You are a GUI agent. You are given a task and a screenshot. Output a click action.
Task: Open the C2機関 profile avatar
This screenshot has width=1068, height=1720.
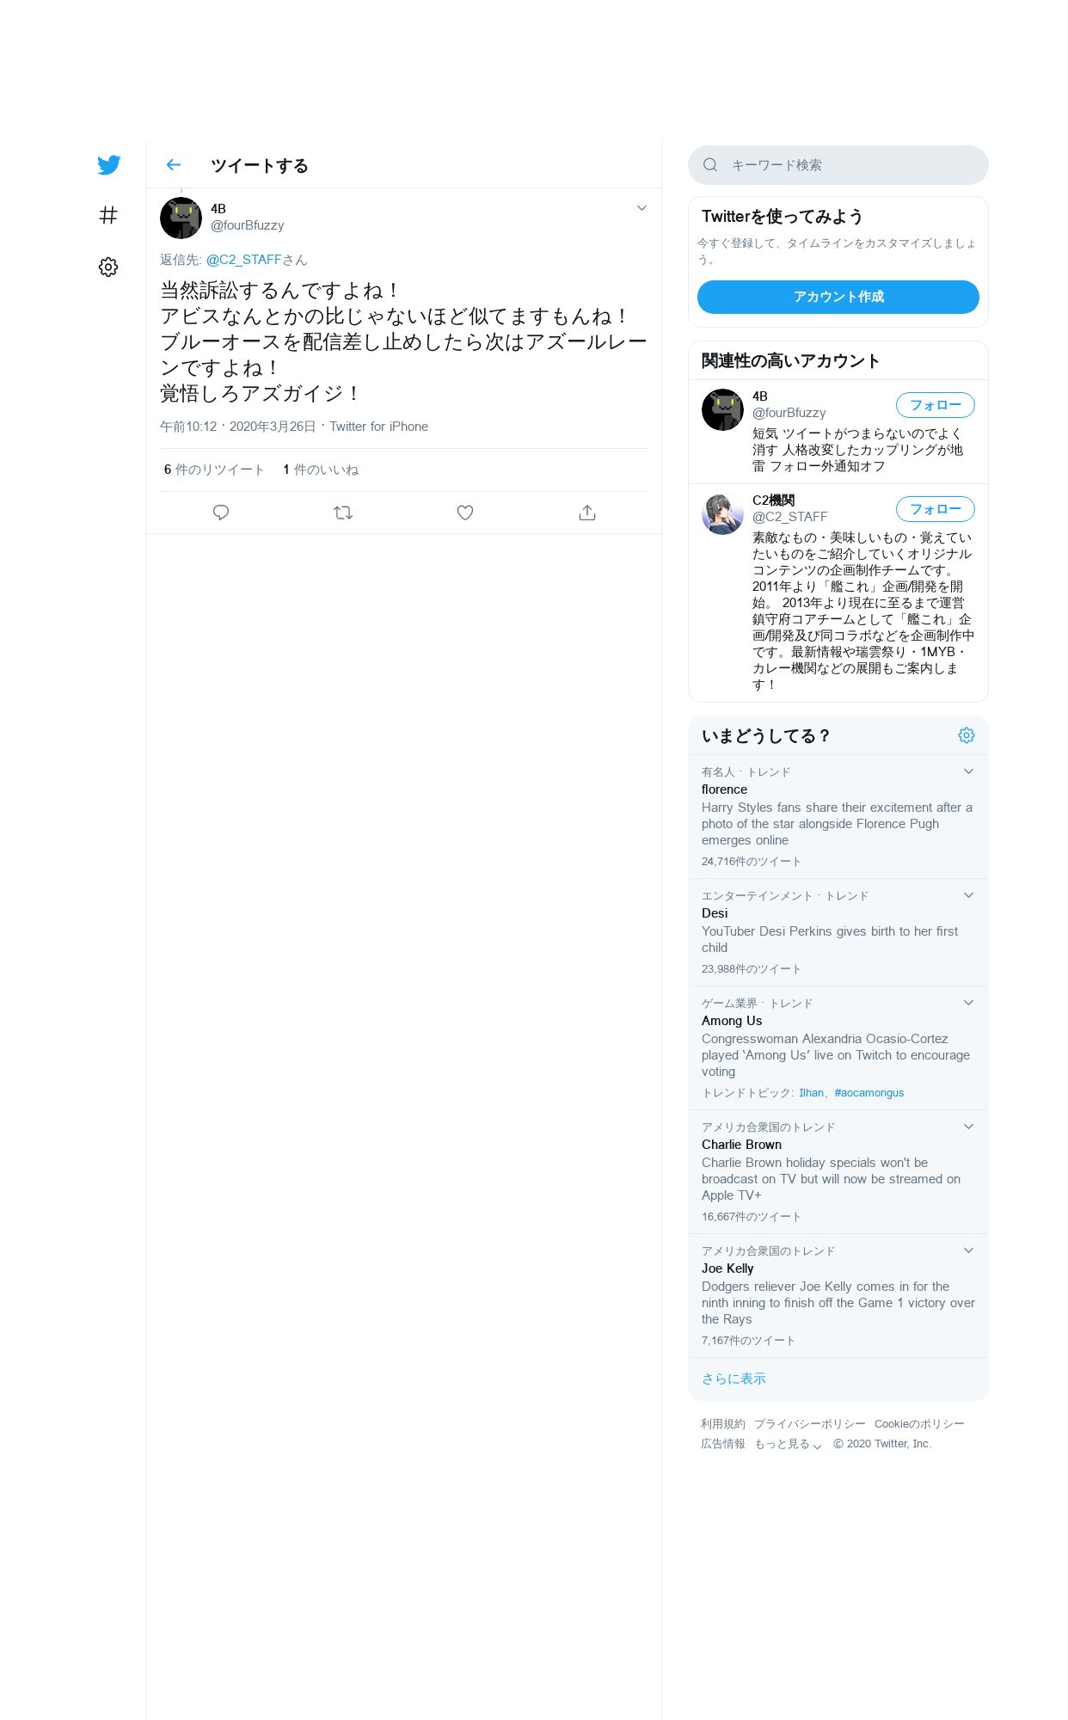tap(722, 514)
